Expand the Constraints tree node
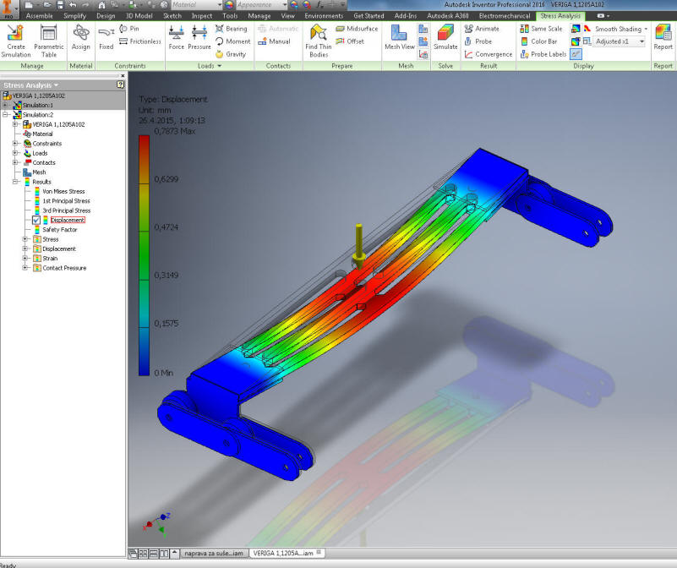 coord(15,144)
